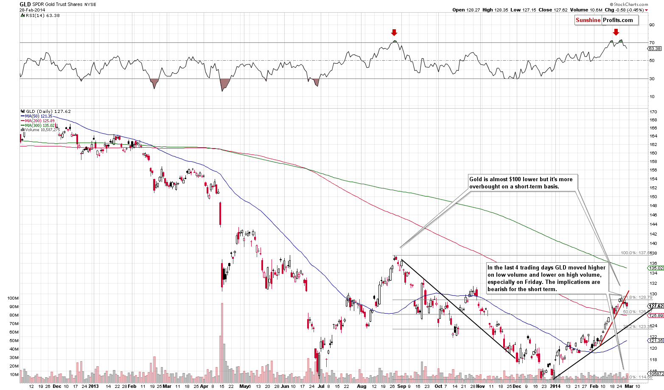Click the MA(50) 121.35 legend entry
Screen dimensions: 664x390
(39, 116)
